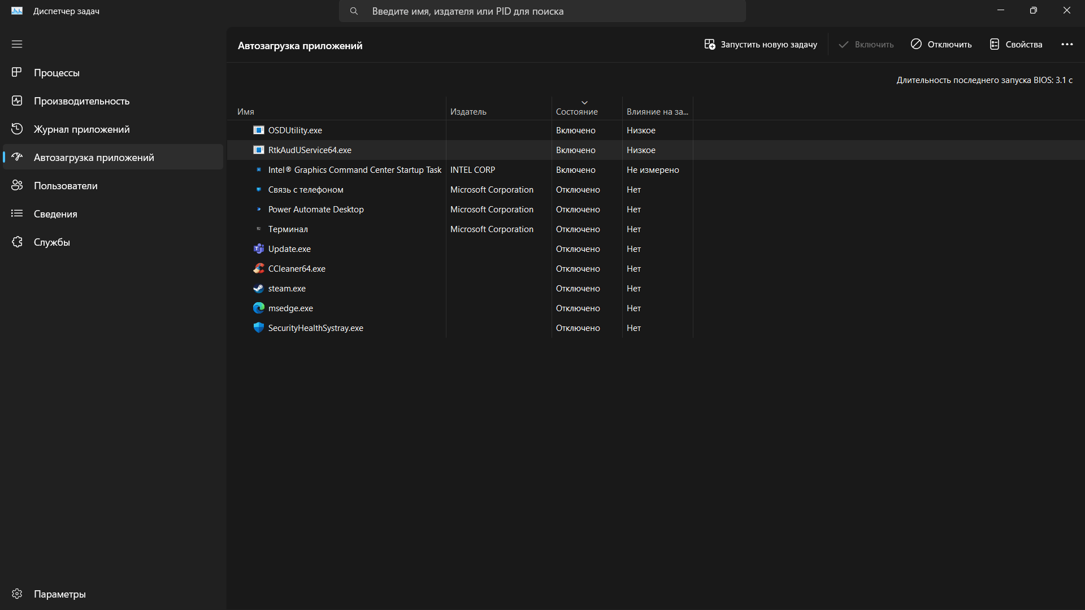Open the Параметры gear icon

(x=17, y=594)
